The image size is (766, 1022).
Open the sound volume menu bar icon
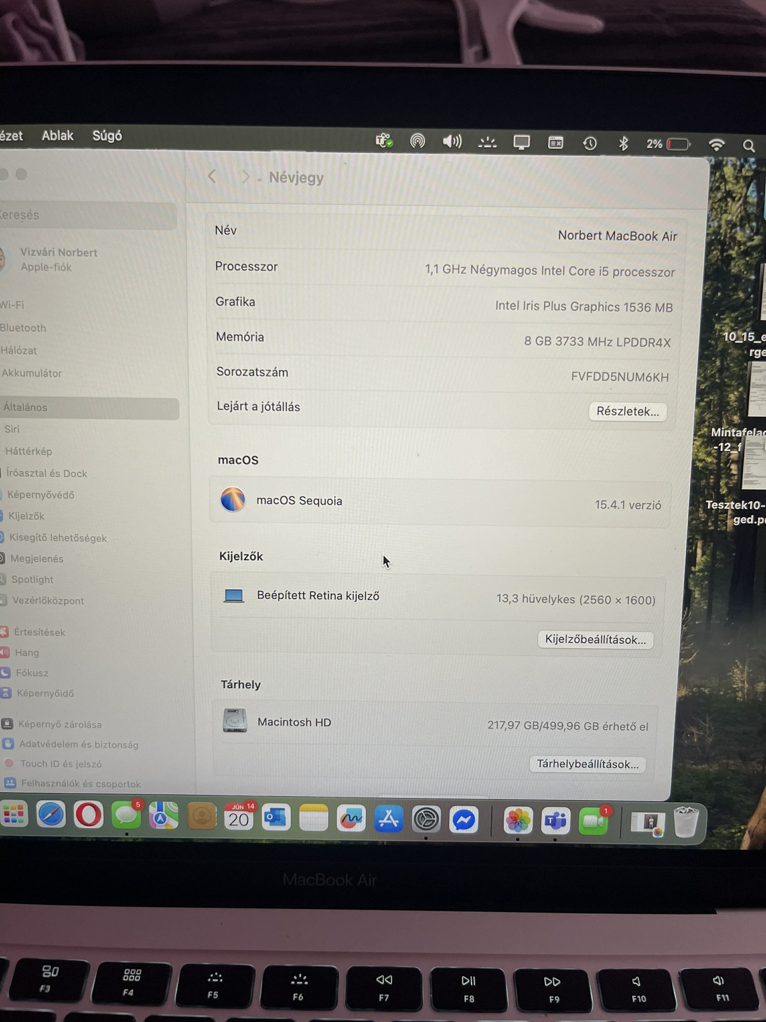pos(452,142)
